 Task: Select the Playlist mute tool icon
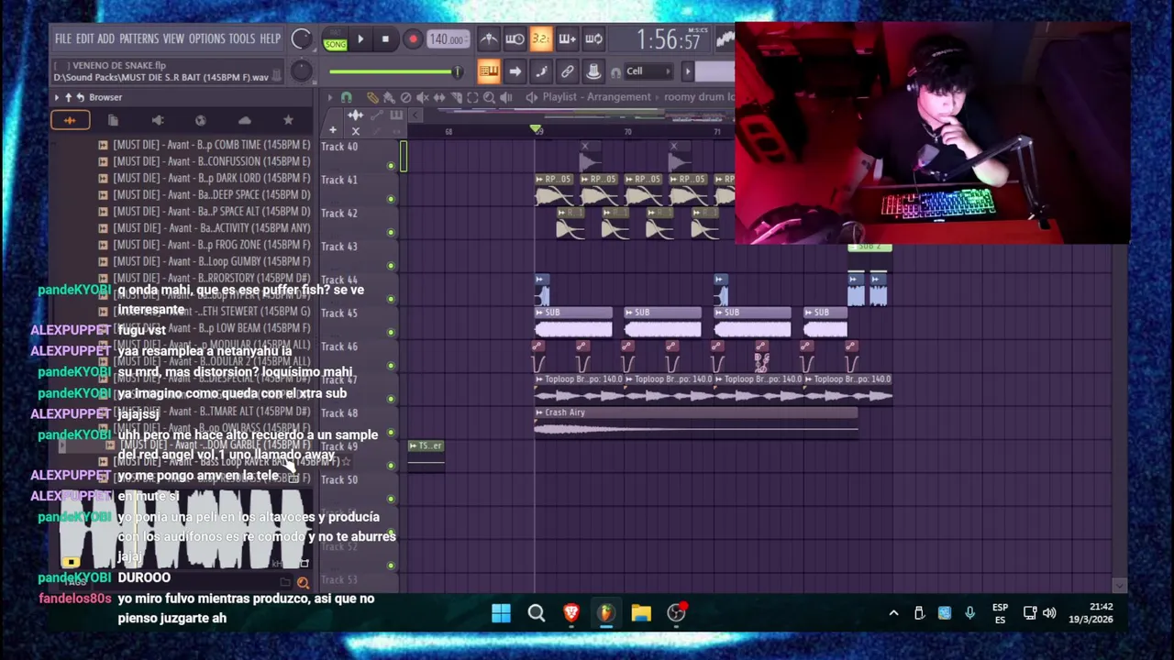tap(423, 97)
